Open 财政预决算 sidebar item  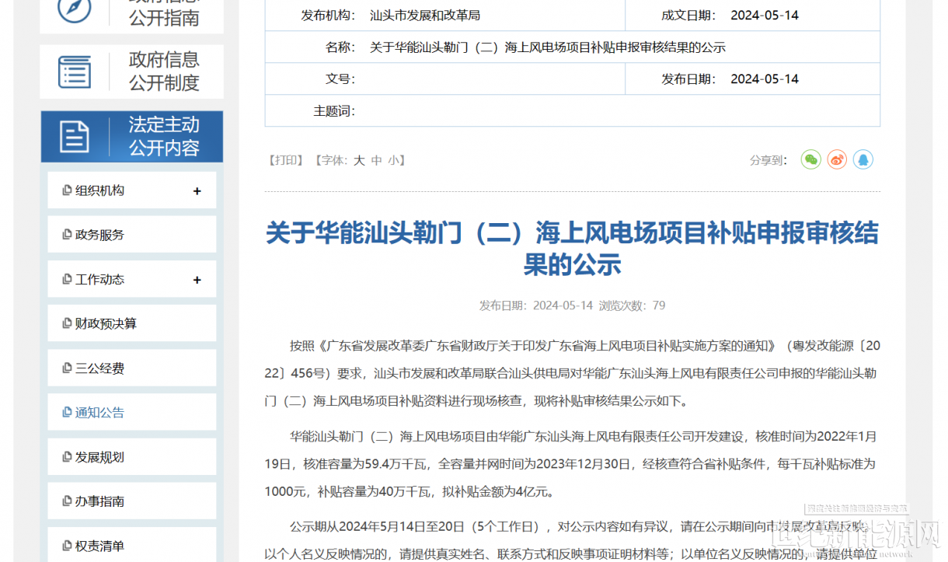132,323
